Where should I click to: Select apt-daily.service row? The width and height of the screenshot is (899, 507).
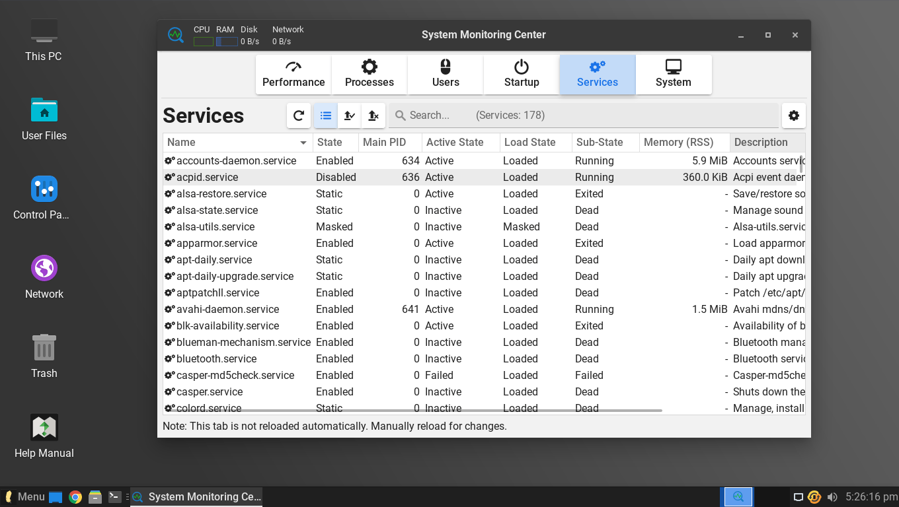tap(484, 259)
